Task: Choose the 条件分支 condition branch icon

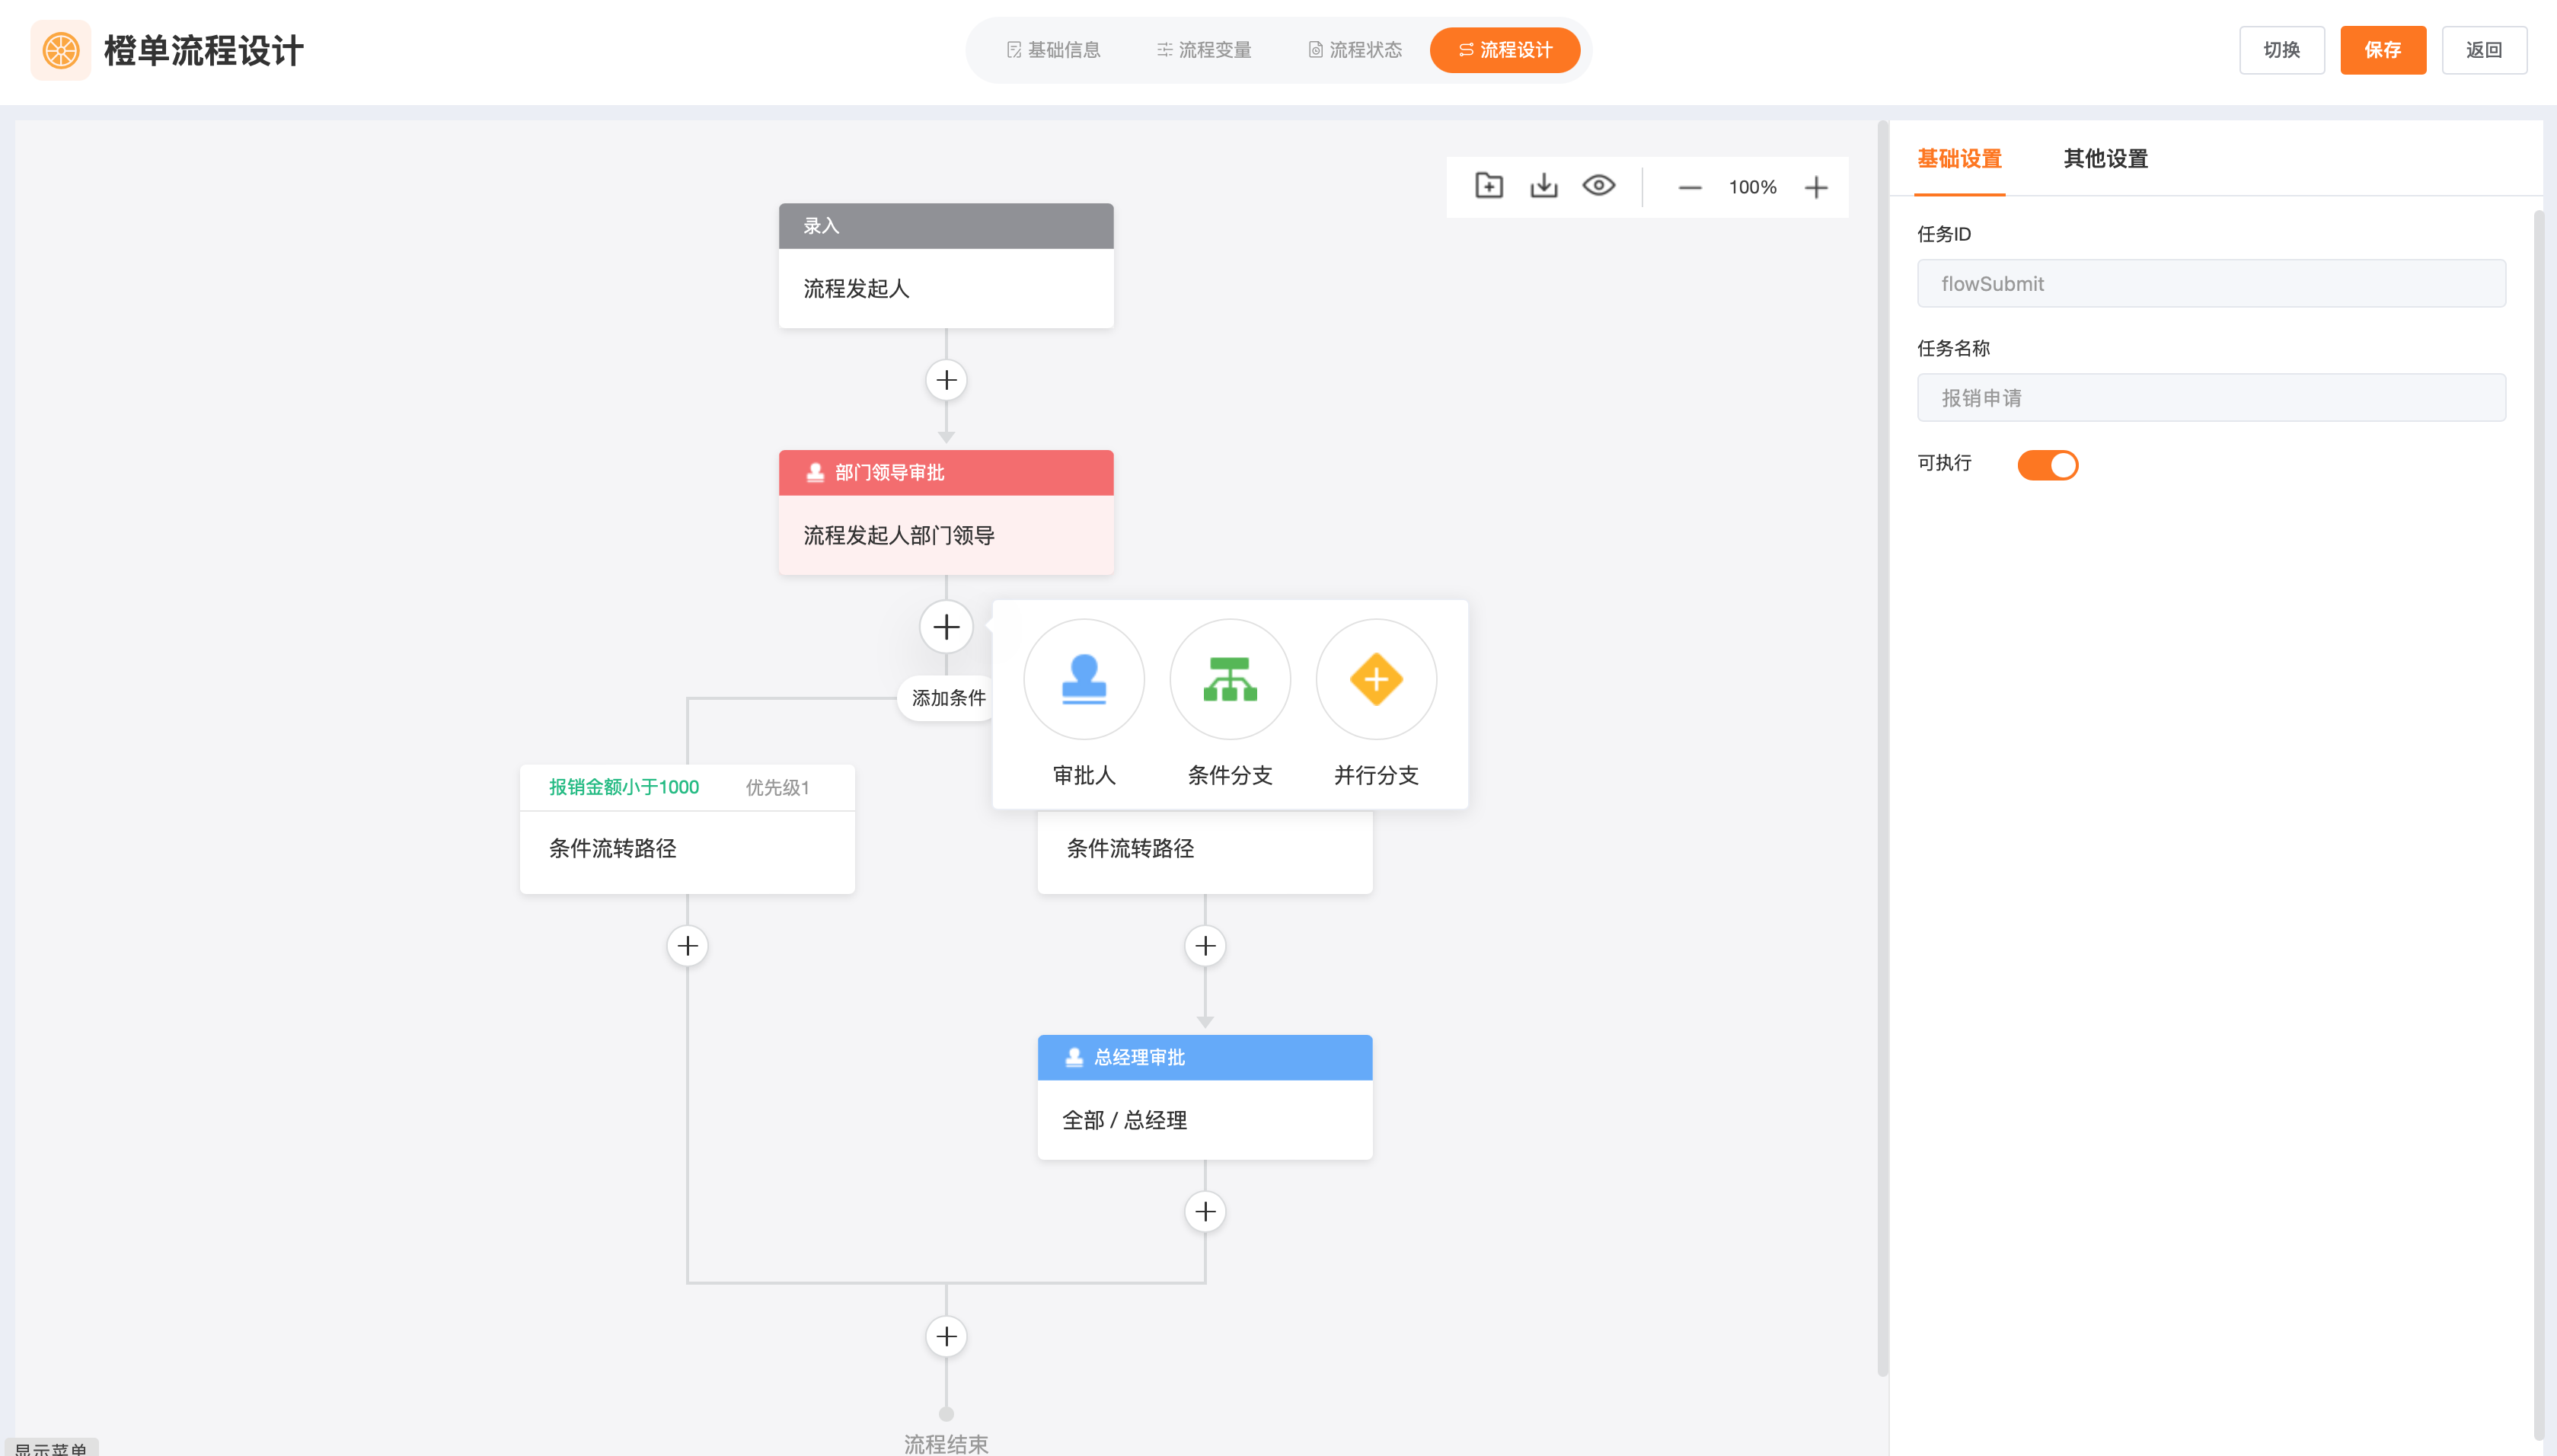Action: click(x=1230, y=679)
